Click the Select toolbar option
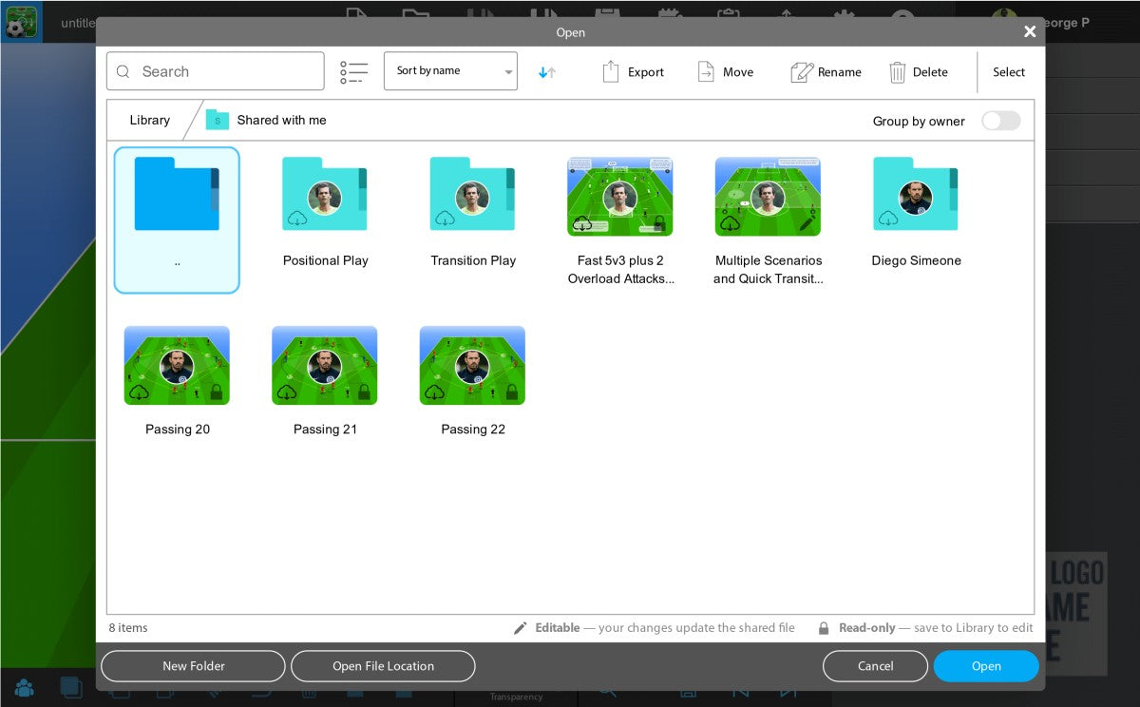Image resolution: width=1140 pixels, height=707 pixels. coord(1009,72)
